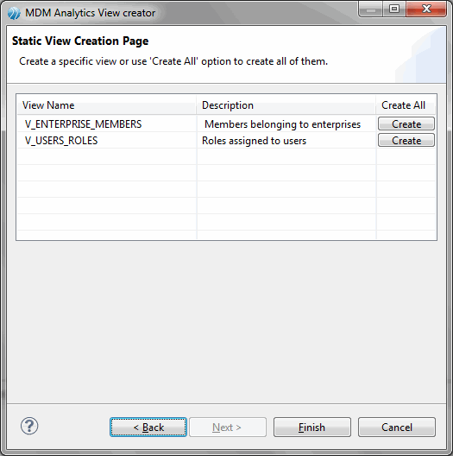The height and width of the screenshot is (456, 453).
Task: Maximize the wizard window
Action: (x=394, y=9)
